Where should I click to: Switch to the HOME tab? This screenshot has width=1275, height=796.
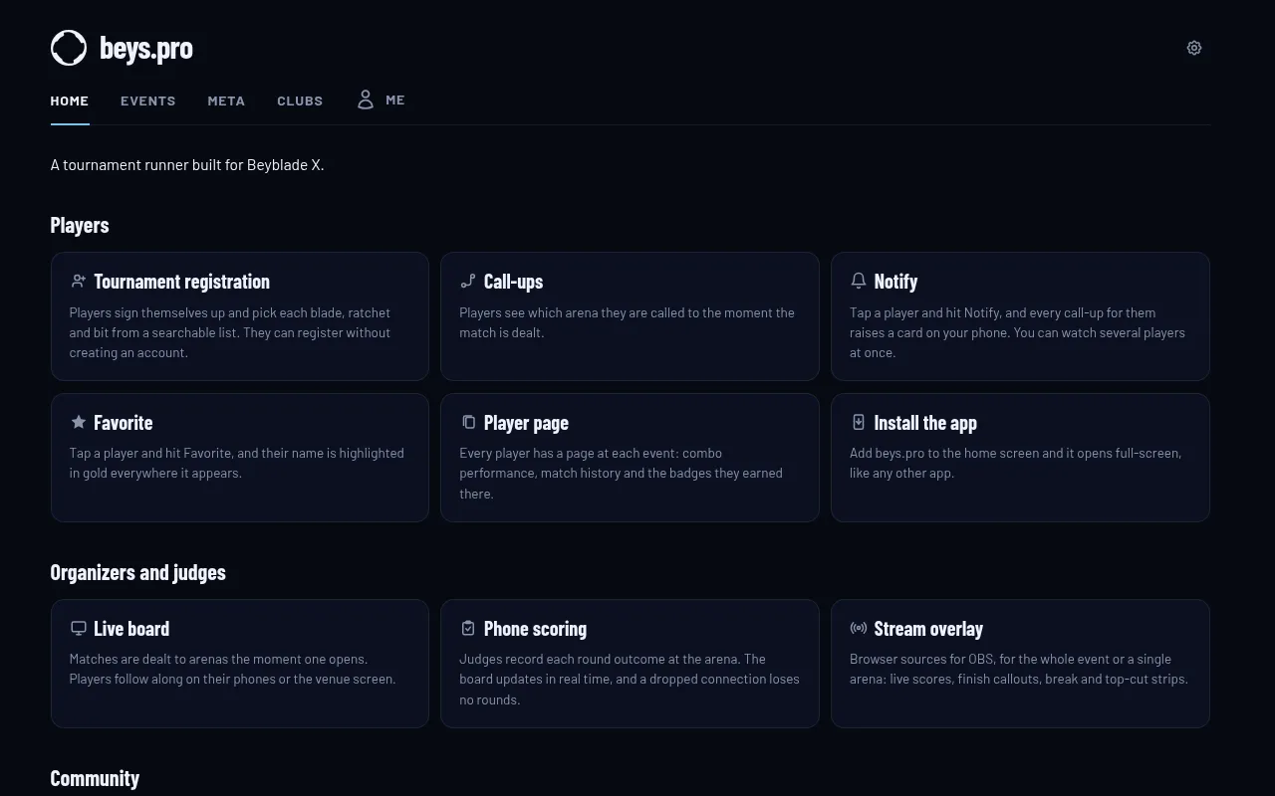point(70,100)
